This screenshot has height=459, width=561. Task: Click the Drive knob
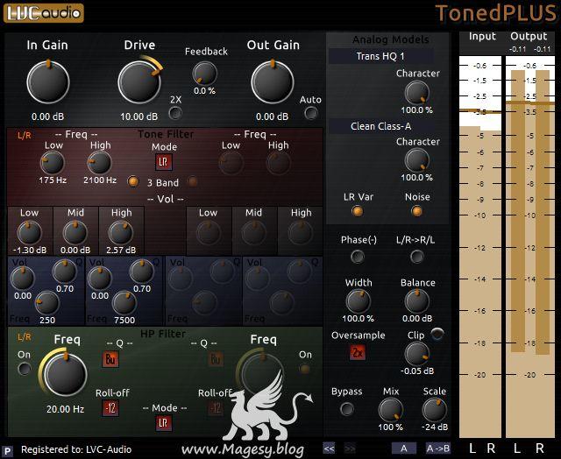(139, 82)
